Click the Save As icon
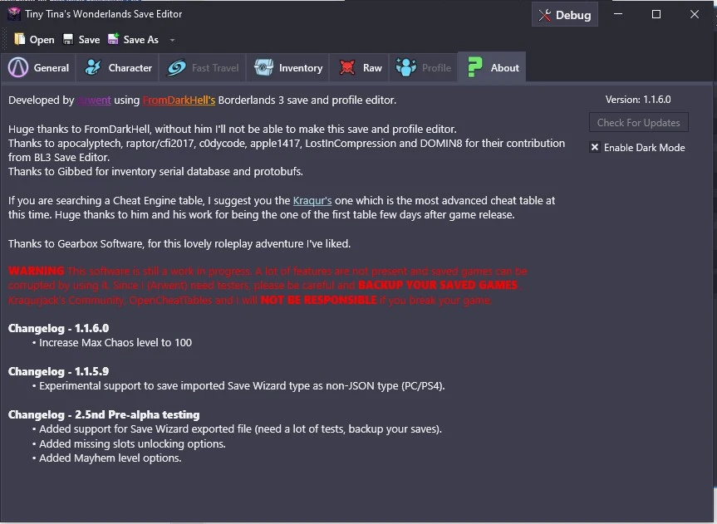The height and width of the screenshot is (524, 717). tap(113, 39)
